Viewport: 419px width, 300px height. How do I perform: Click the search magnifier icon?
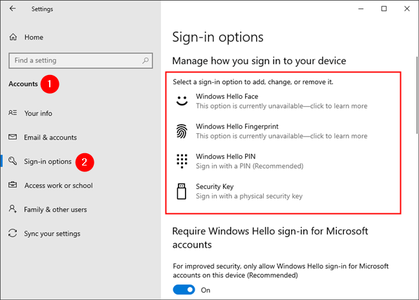tap(144, 61)
